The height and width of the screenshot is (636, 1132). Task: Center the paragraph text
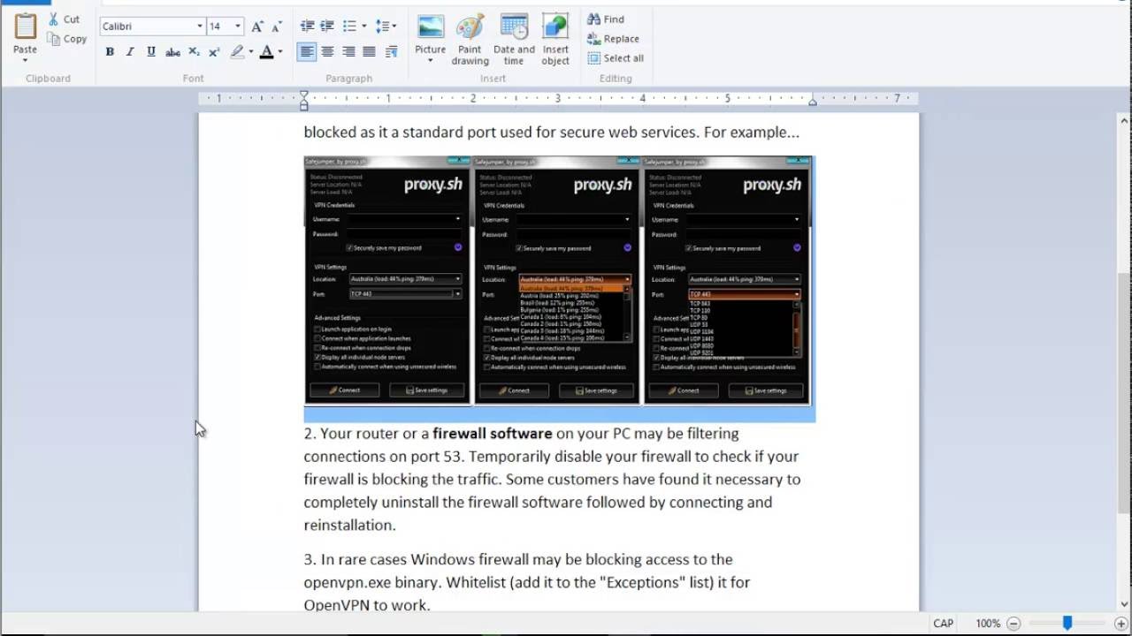pyautogui.click(x=327, y=52)
